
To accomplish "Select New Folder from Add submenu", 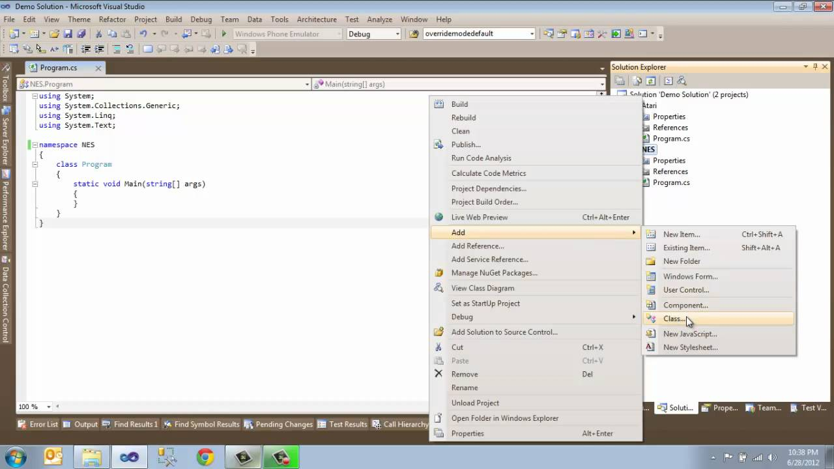I will coord(719,261).
